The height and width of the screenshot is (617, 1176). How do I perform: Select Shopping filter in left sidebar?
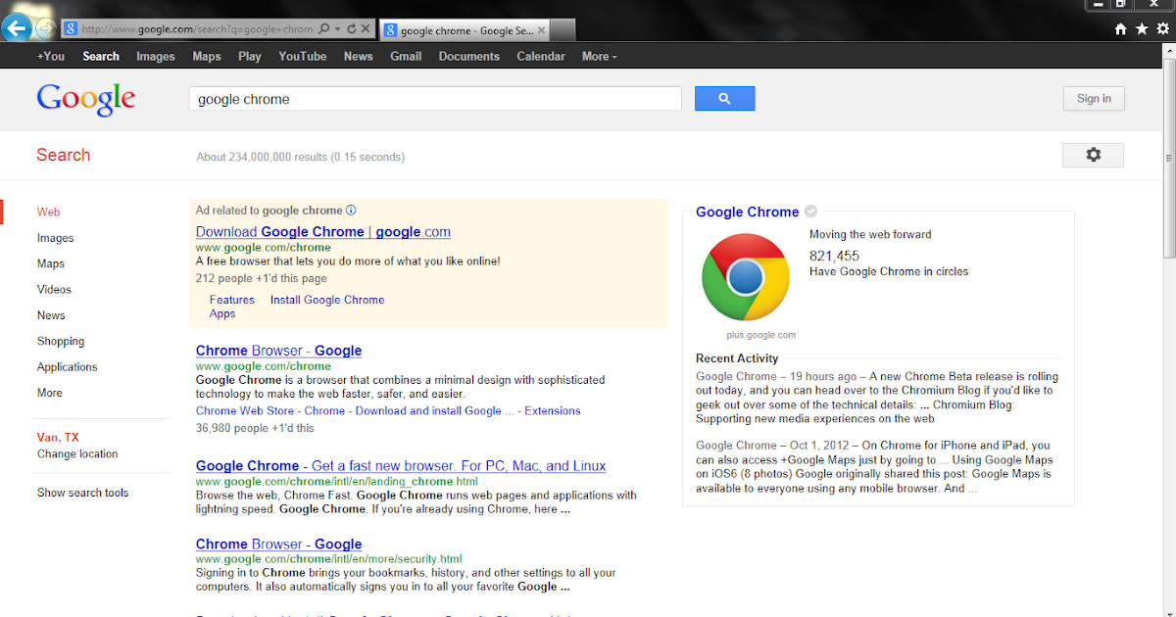coord(61,341)
